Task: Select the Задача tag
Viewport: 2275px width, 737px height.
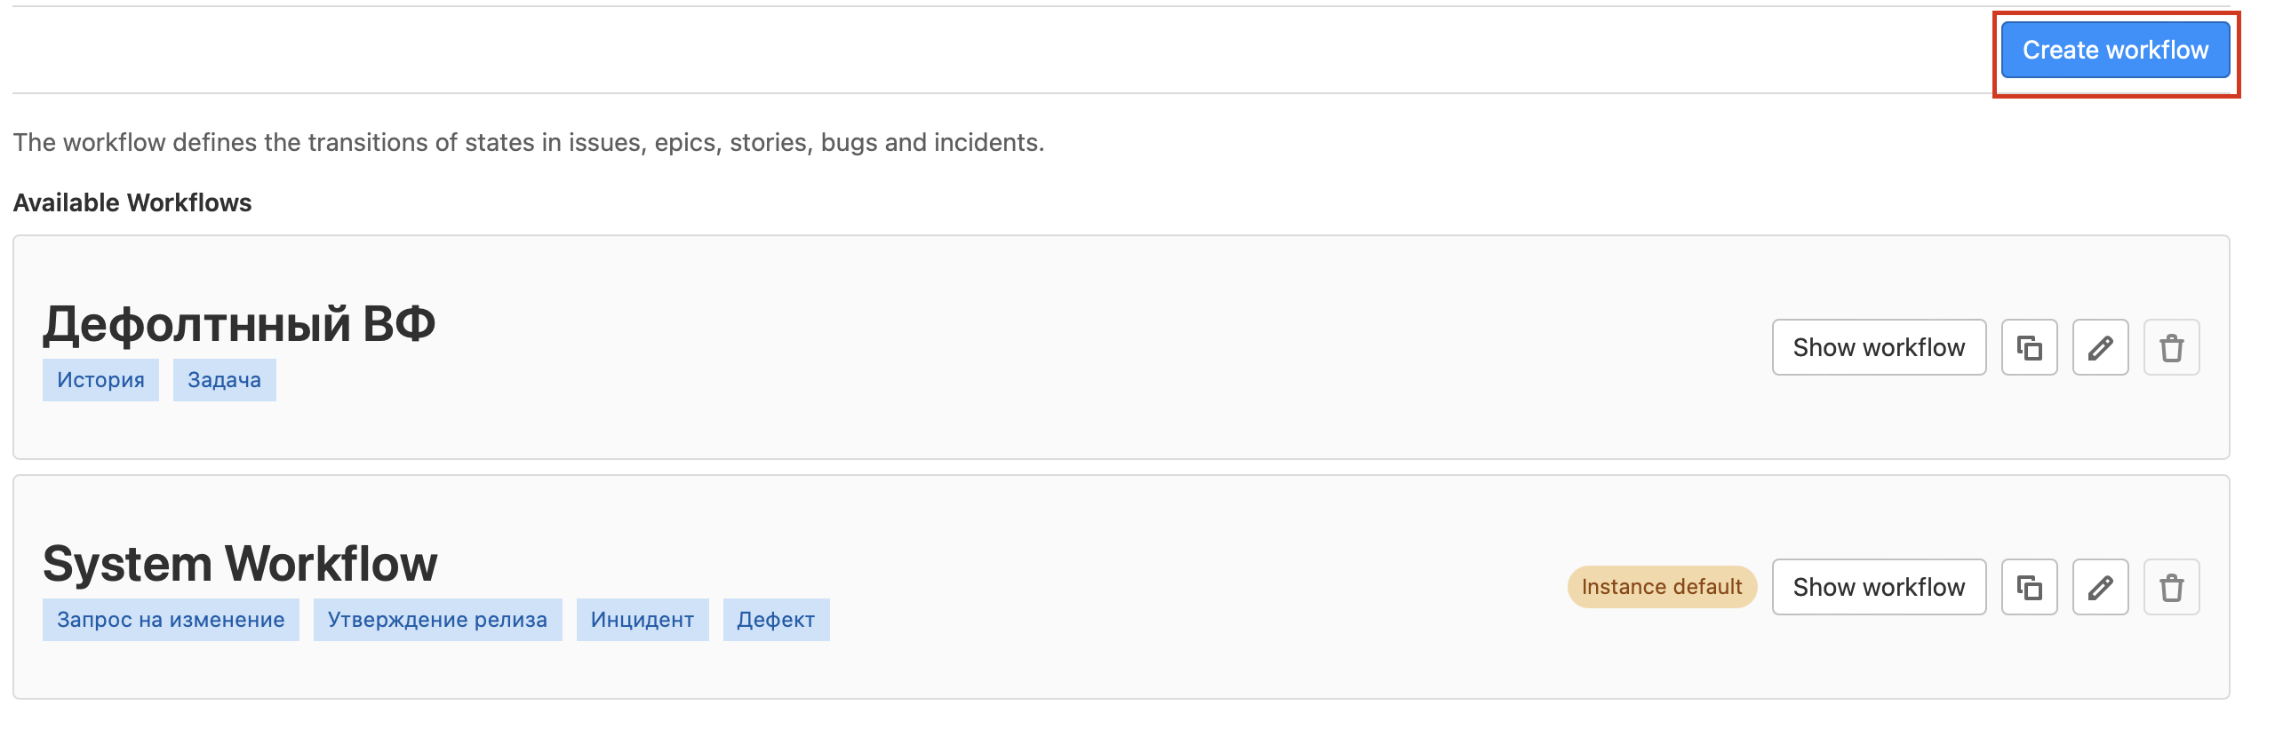Action: pos(224,380)
